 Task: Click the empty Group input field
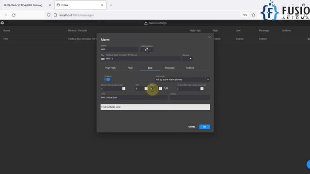point(190,98)
